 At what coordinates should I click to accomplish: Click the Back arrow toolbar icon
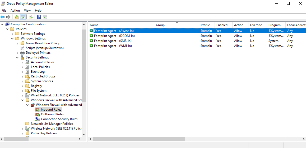pyautogui.click(x=3, y=17)
